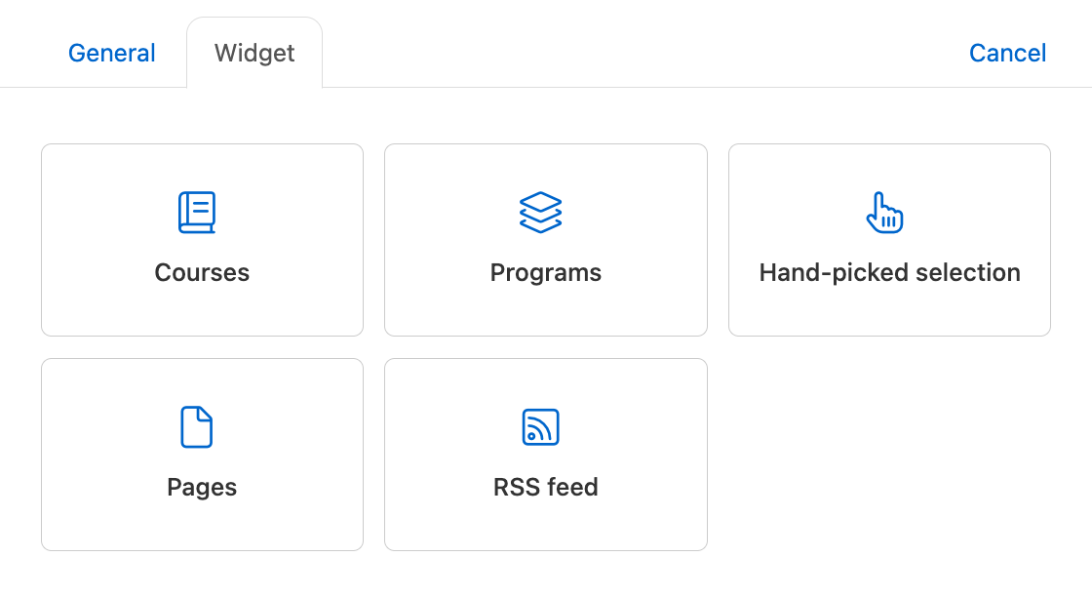Add an RSS feed widget tile
This screenshot has height=597, width=1092.
pyautogui.click(x=545, y=455)
